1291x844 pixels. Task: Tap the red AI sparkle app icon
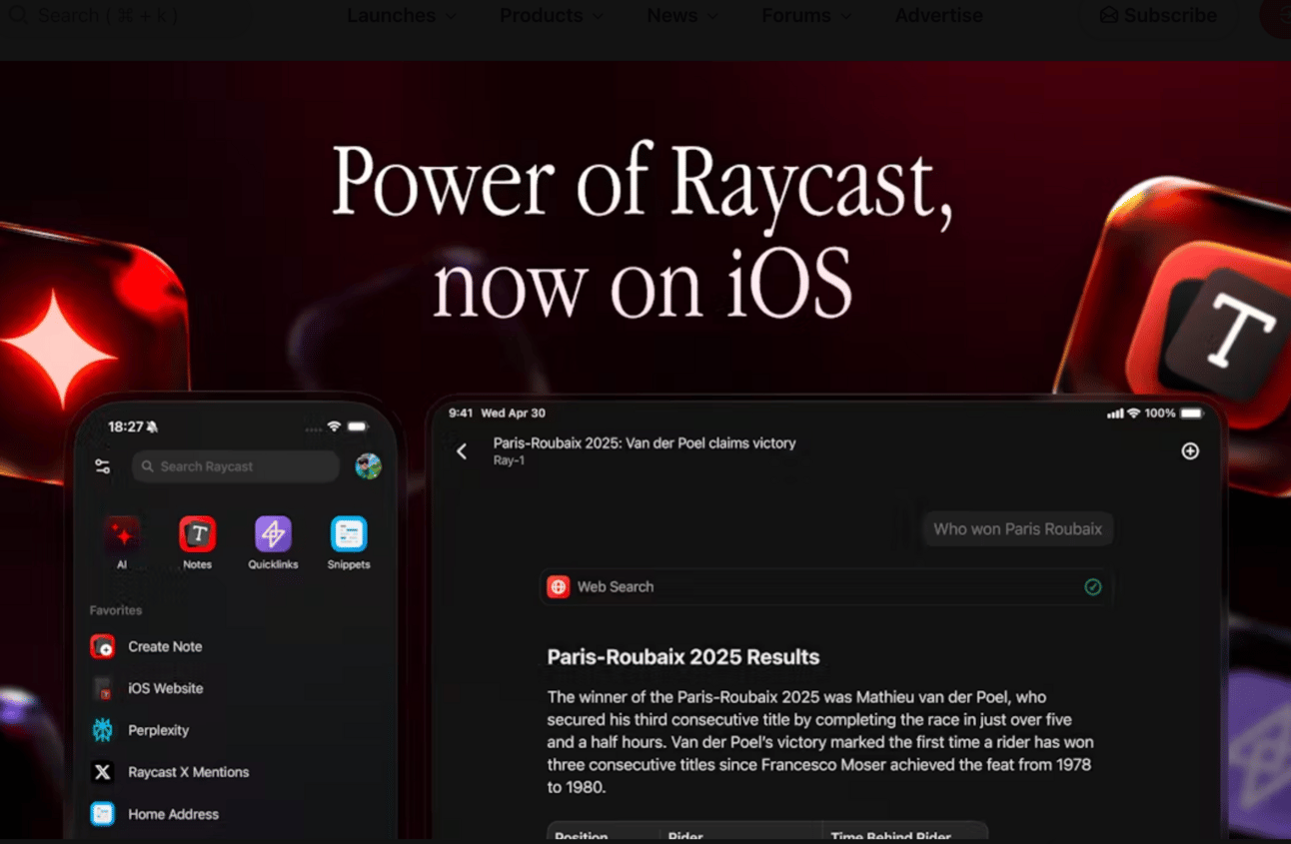[x=122, y=535]
